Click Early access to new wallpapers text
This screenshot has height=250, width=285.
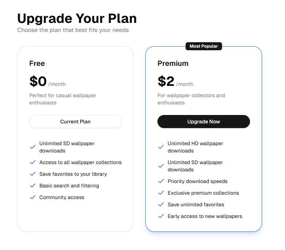click(x=205, y=216)
